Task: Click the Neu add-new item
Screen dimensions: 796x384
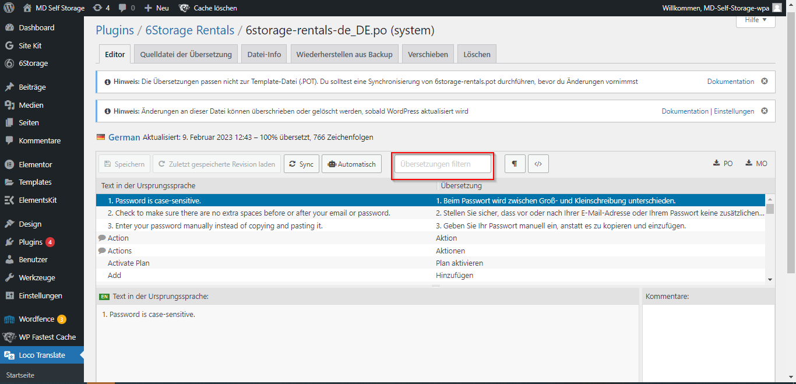Action: point(156,8)
